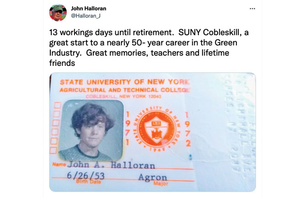305x198 pixels.
Task: Click the tweet text about retirement
Action: tap(149, 48)
